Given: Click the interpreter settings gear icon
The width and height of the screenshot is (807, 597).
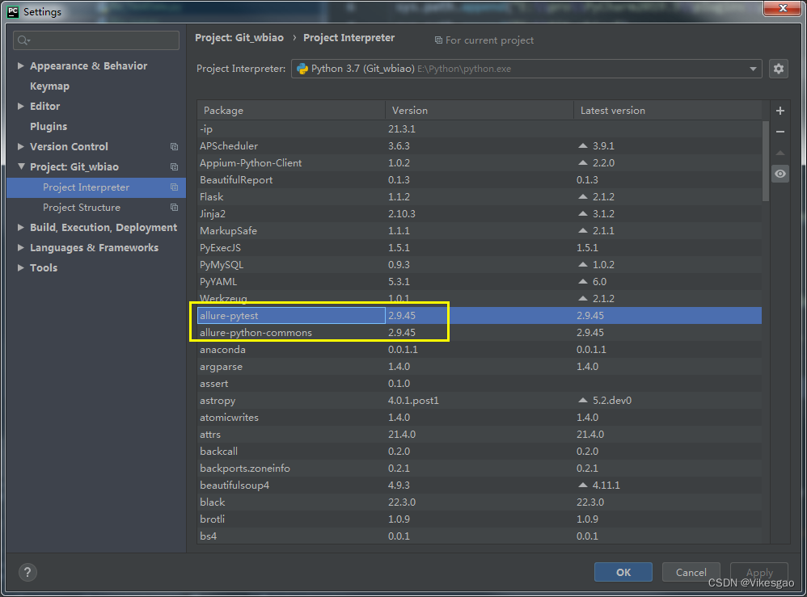Looking at the screenshot, I should click(778, 69).
